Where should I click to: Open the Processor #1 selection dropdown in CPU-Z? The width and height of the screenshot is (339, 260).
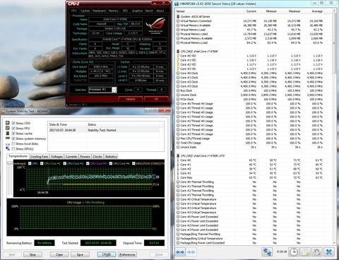coord(114,90)
